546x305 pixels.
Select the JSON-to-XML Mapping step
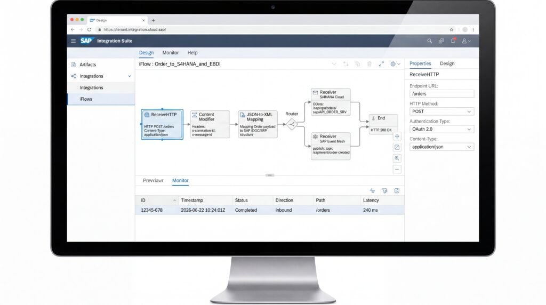(258, 124)
